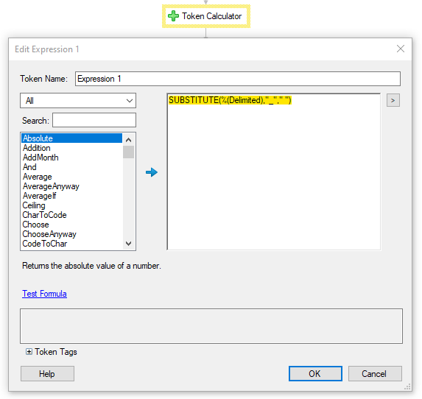Expand the Token Tags section

tap(29, 352)
